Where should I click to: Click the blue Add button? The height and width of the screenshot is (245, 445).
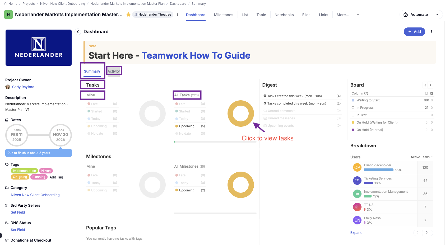[x=414, y=32]
